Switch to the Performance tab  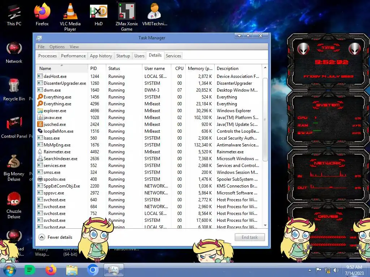73,56
